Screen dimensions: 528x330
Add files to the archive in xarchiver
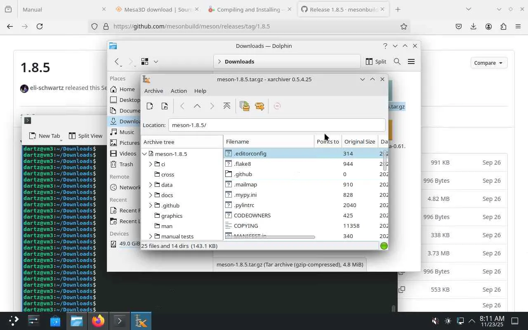(x=245, y=106)
